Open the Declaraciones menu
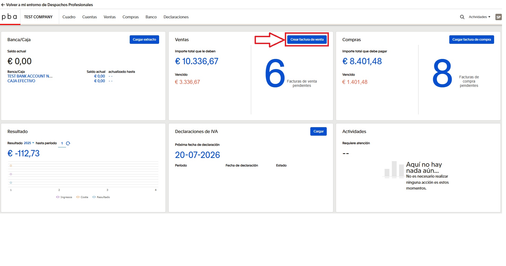Image resolution: width=506 pixels, height=266 pixels. (176, 17)
